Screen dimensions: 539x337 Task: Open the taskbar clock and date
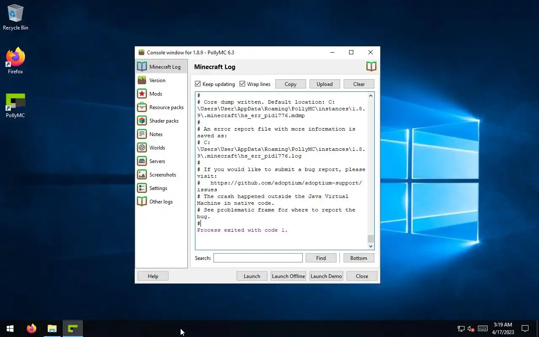503,329
